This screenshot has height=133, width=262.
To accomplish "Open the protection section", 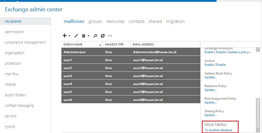I will pyautogui.click(x=13, y=63).
